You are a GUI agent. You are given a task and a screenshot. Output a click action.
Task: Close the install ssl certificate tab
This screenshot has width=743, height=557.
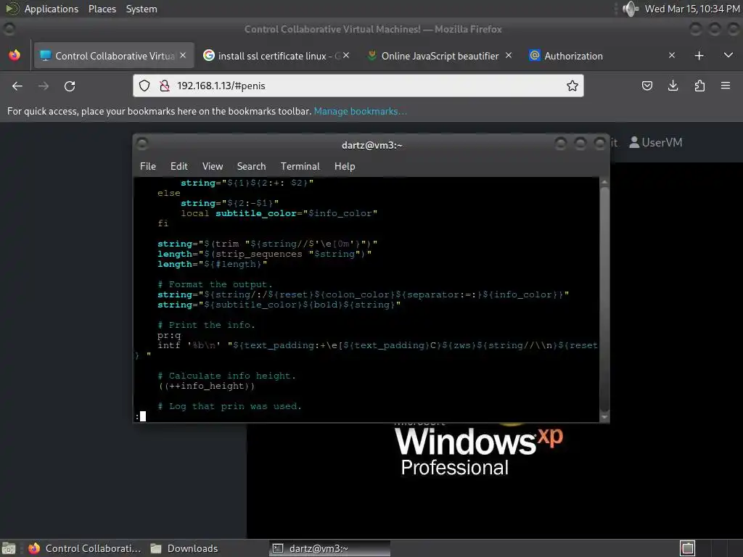pyautogui.click(x=346, y=55)
